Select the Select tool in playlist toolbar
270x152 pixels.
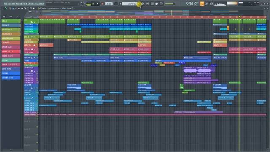pos(28,8)
